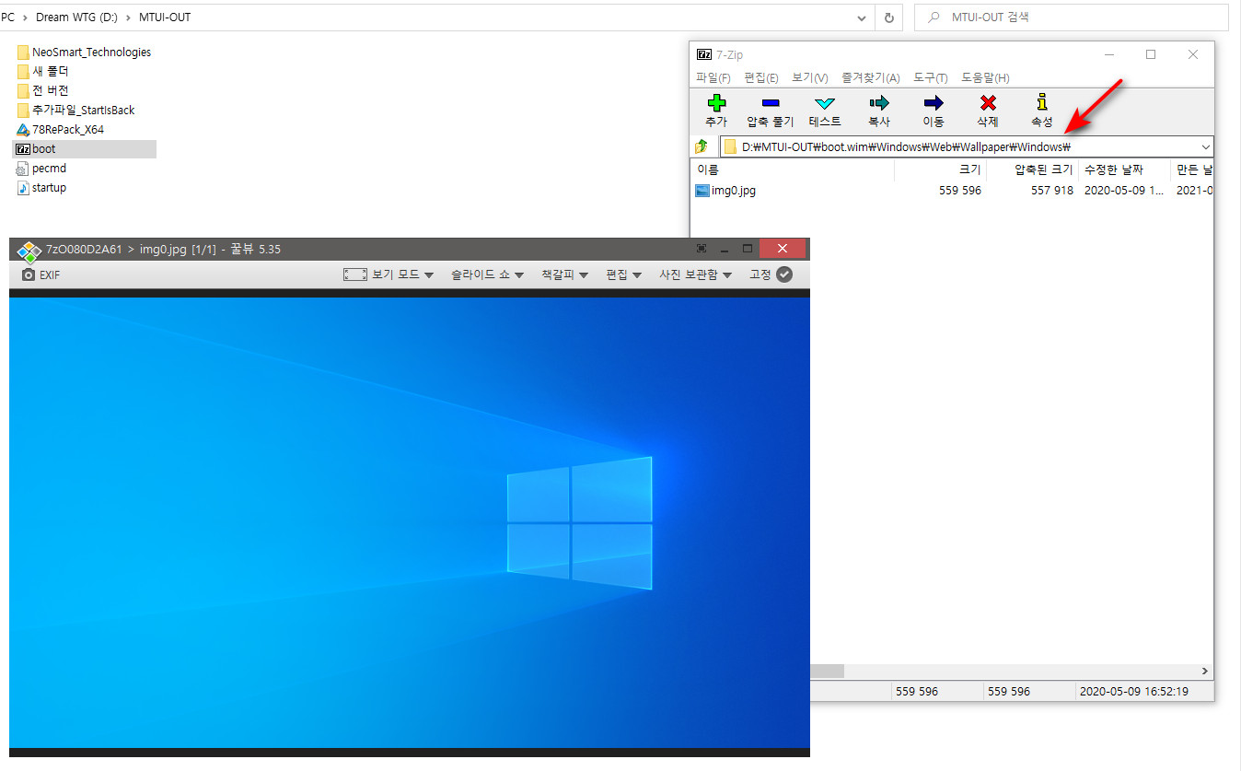Open the 파일(F) menu in 7-Zip
Image resolution: width=1241 pixels, height=771 pixels.
[713, 77]
